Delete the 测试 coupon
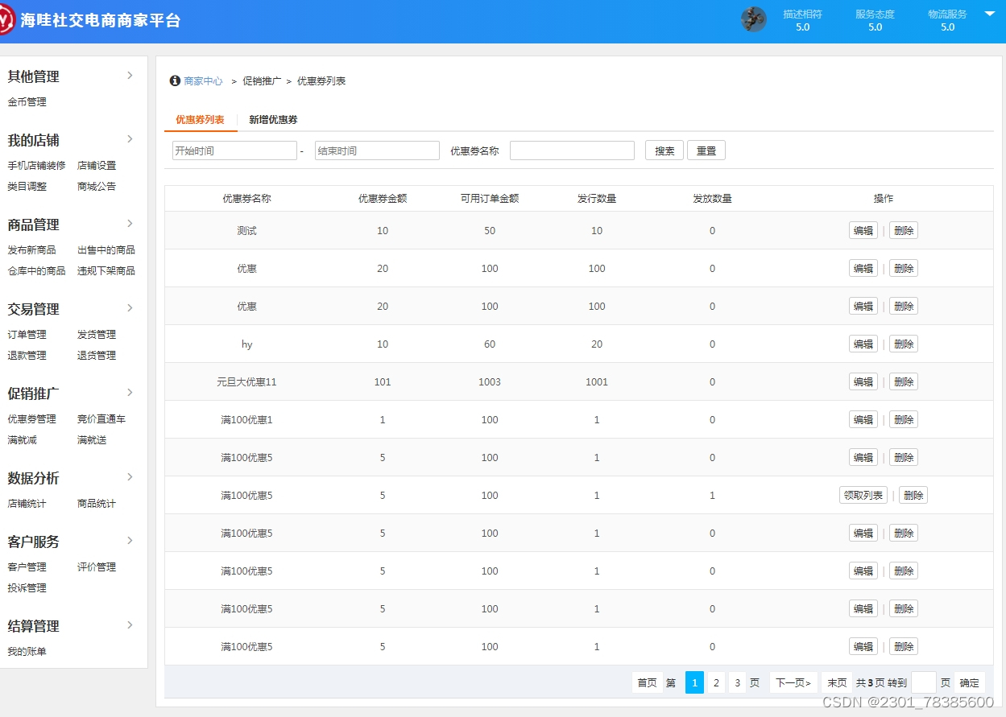The image size is (1006, 717). click(904, 231)
